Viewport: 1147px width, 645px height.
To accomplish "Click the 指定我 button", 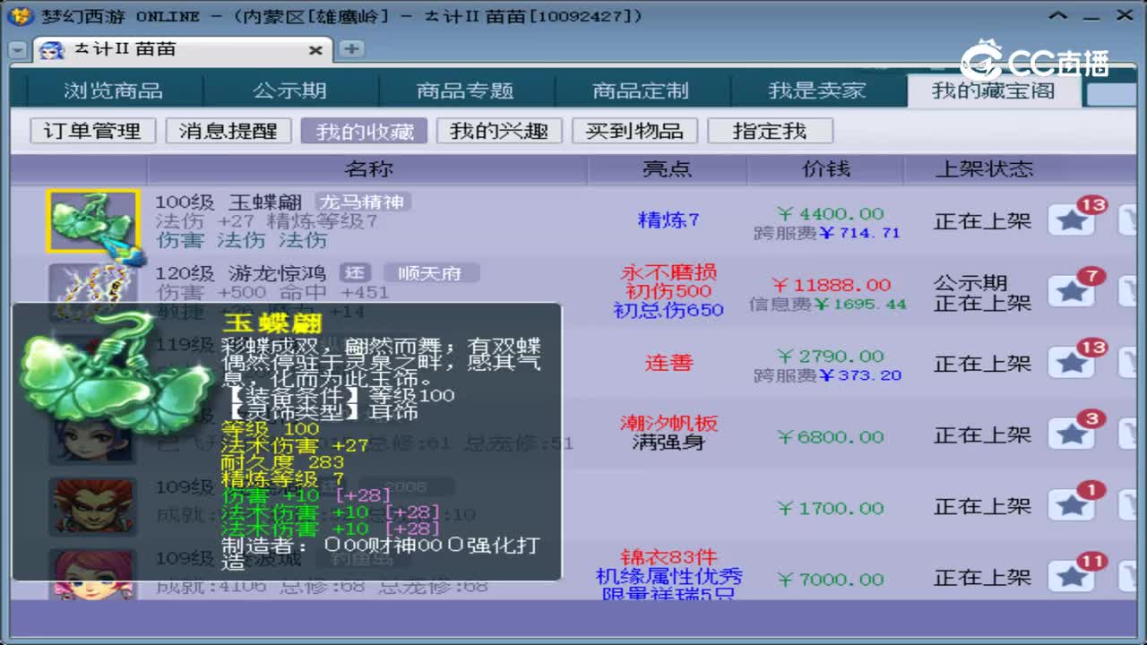I will tap(770, 131).
